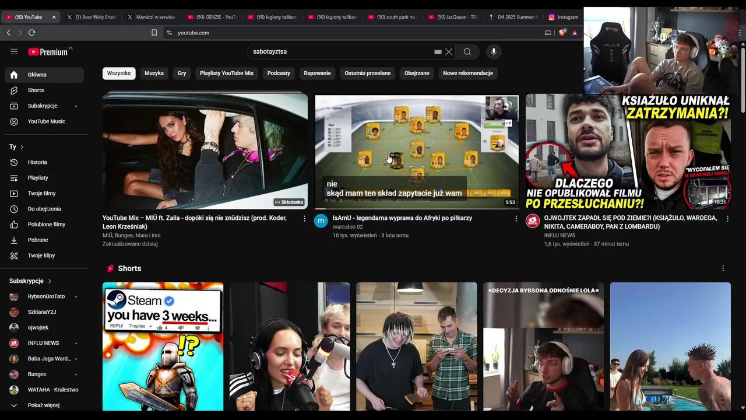
Task: Open the '(50) south park' tab
Action: tap(393, 17)
